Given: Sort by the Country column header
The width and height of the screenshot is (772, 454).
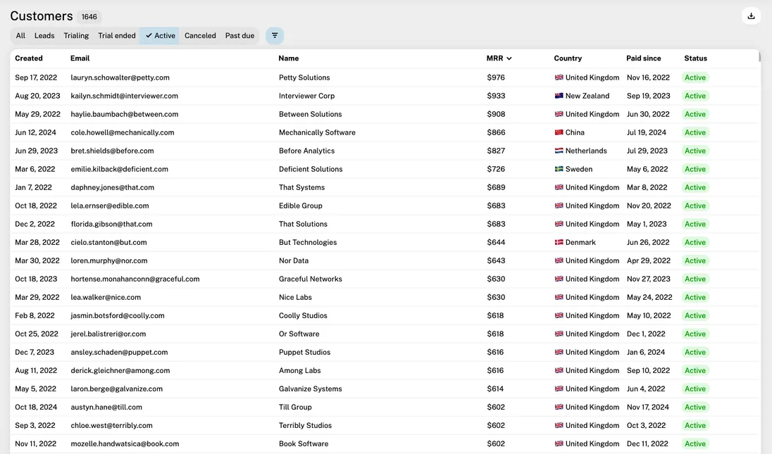Looking at the screenshot, I should coord(568,58).
